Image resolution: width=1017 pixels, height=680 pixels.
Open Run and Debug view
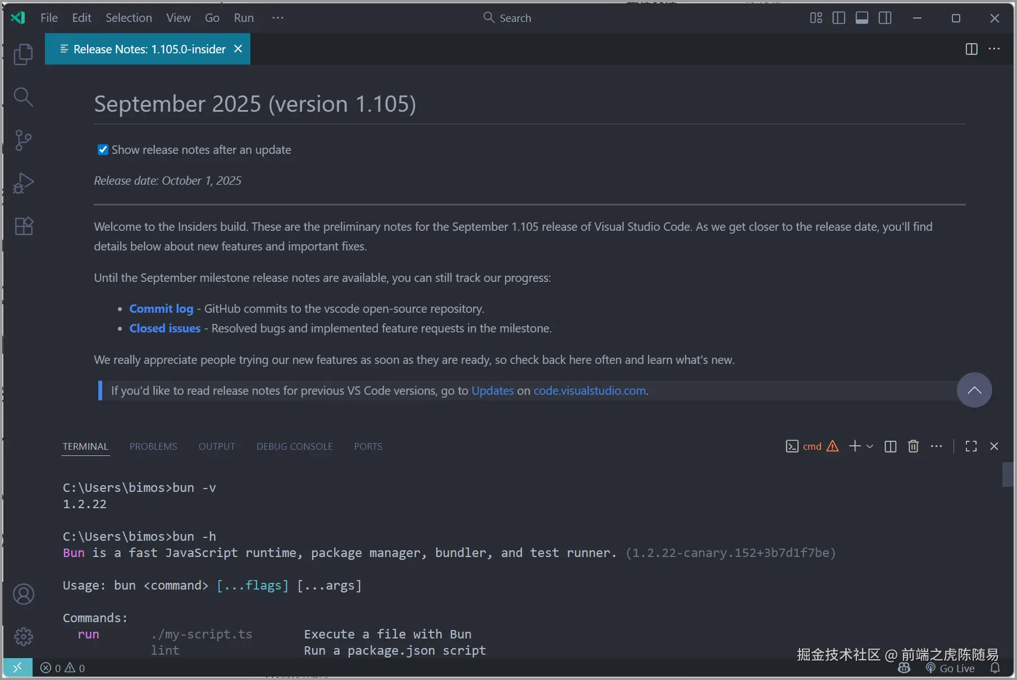pos(23,183)
